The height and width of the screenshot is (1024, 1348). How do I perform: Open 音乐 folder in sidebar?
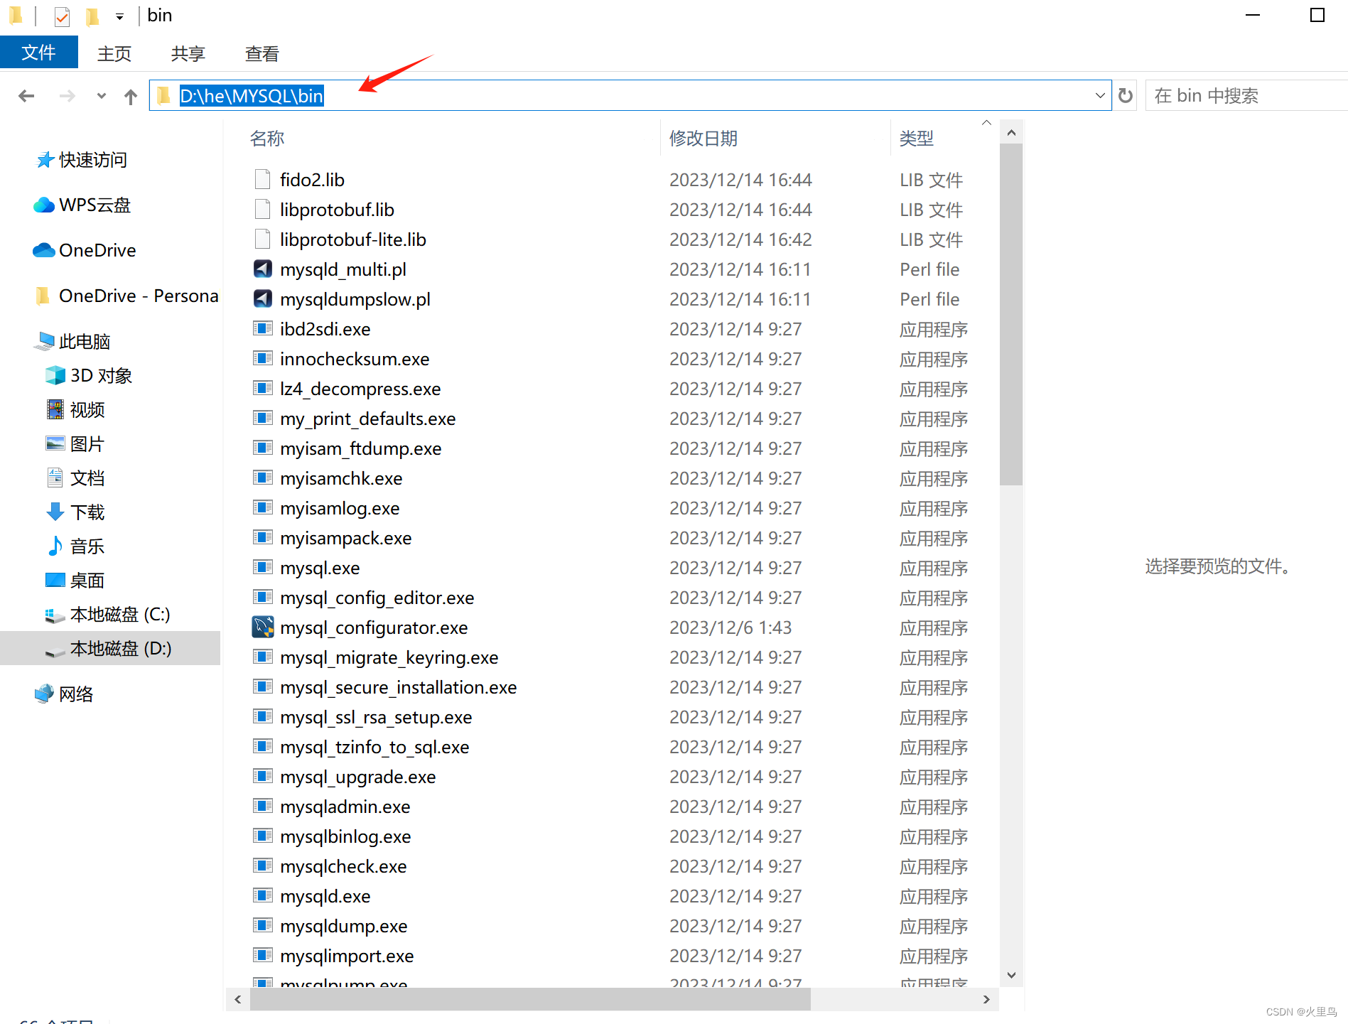point(76,546)
